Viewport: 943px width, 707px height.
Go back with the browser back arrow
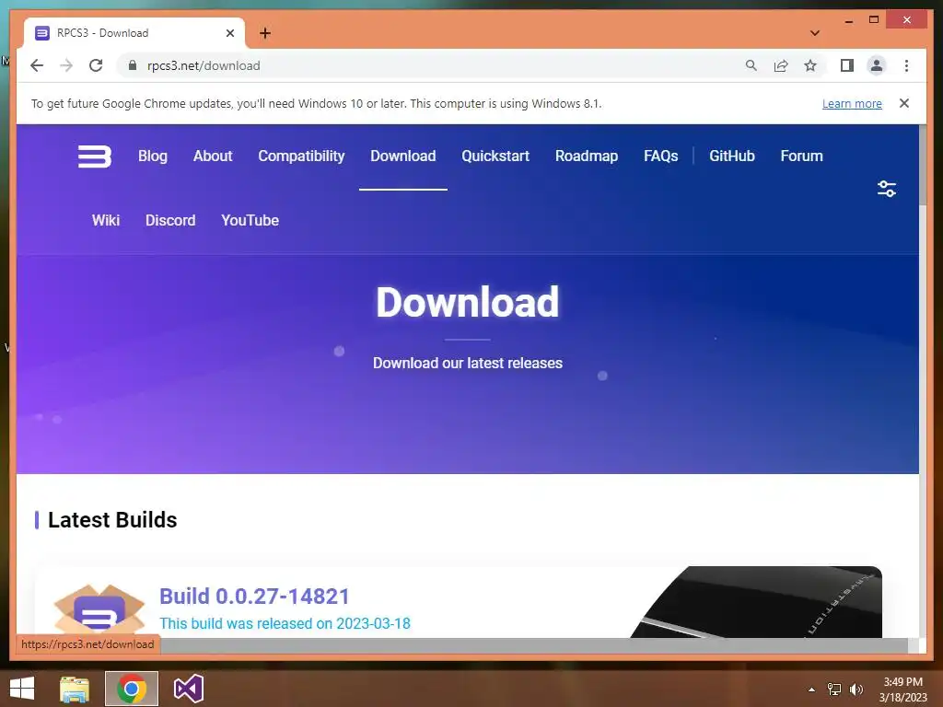(x=37, y=65)
